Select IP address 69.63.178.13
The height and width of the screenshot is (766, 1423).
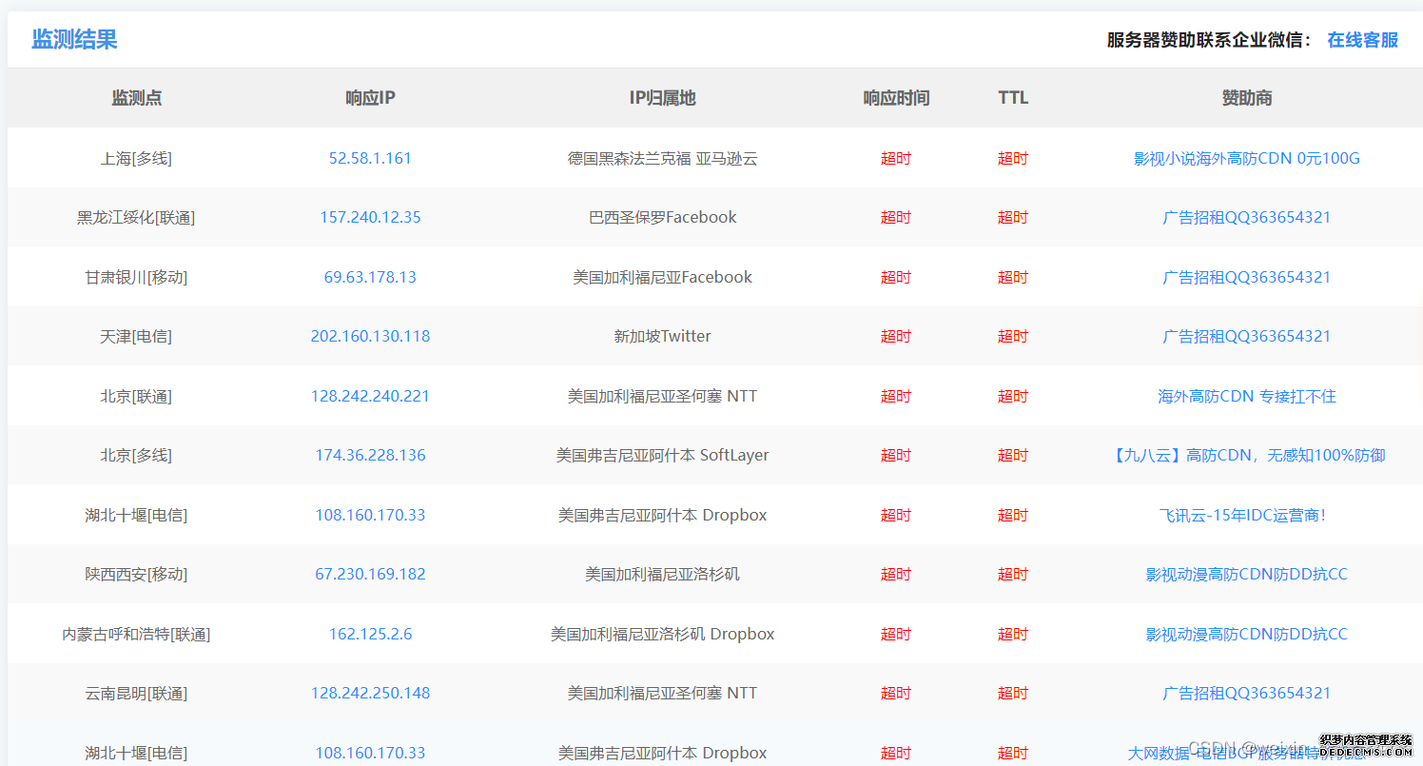370,277
